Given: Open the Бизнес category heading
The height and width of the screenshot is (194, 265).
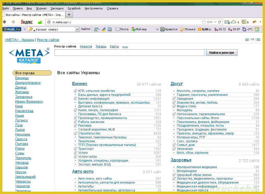Looking at the screenshot, I should coord(80,84).
